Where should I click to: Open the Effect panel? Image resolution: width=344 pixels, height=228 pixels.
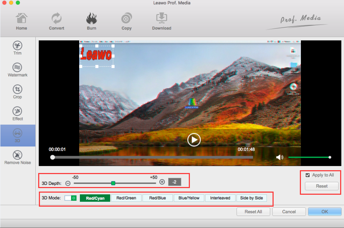[18, 114]
